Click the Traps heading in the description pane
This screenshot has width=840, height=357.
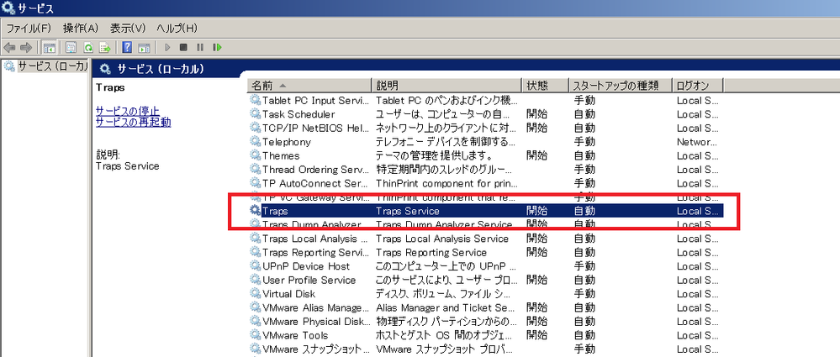[110, 87]
